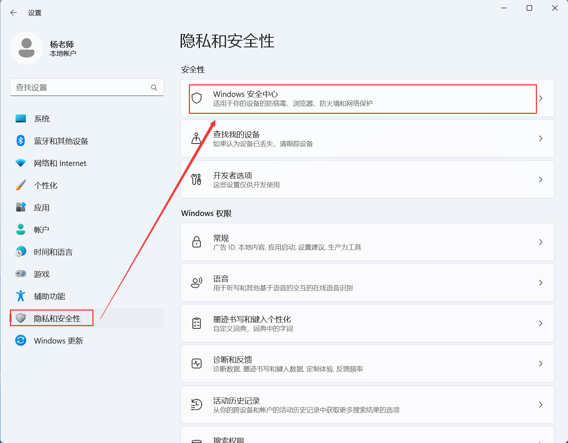Open 开发者选项 entry
The width and height of the screenshot is (568, 443).
click(x=367, y=179)
